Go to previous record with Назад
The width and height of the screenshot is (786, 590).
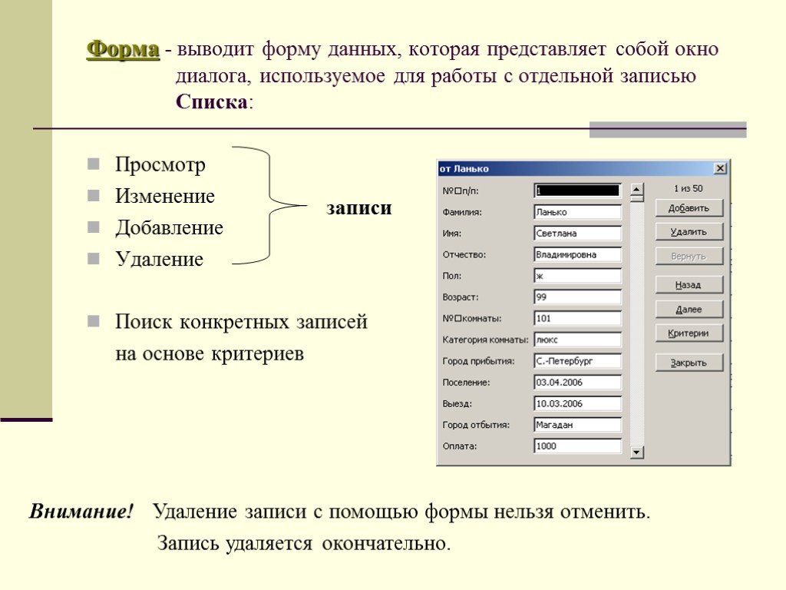click(x=689, y=285)
